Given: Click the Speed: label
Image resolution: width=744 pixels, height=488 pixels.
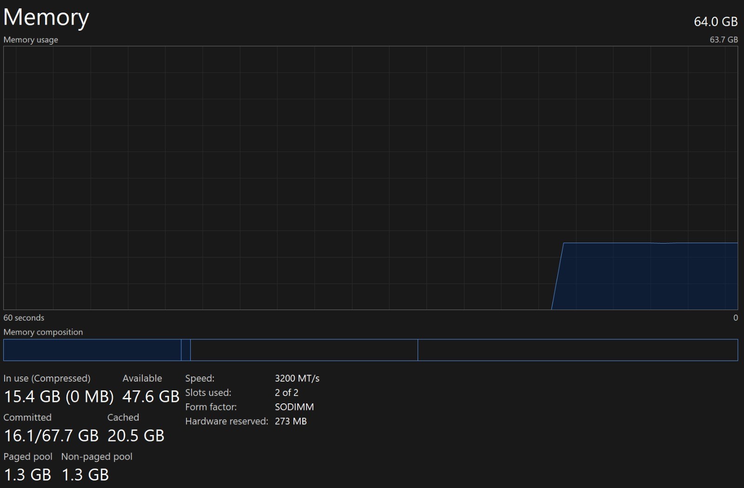Looking at the screenshot, I should [x=200, y=378].
